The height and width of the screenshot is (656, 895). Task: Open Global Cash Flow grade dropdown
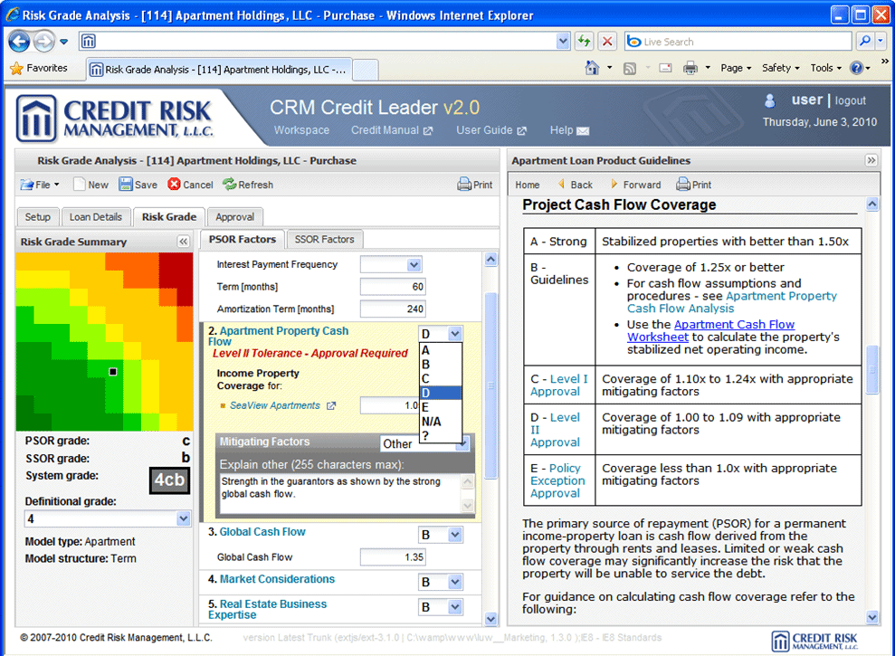point(455,535)
